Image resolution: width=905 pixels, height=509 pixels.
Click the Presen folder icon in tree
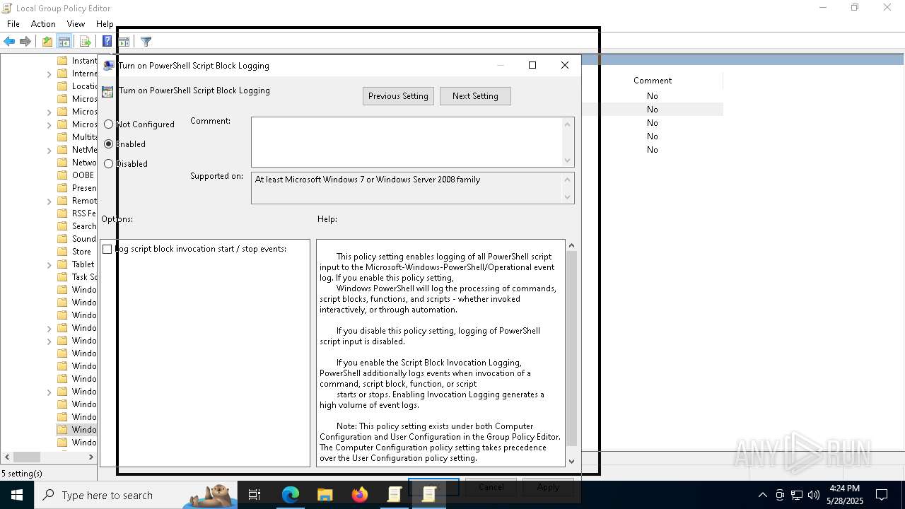pyautogui.click(x=62, y=188)
